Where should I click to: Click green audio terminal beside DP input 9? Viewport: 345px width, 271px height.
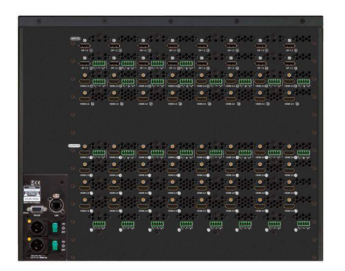pos(99,63)
